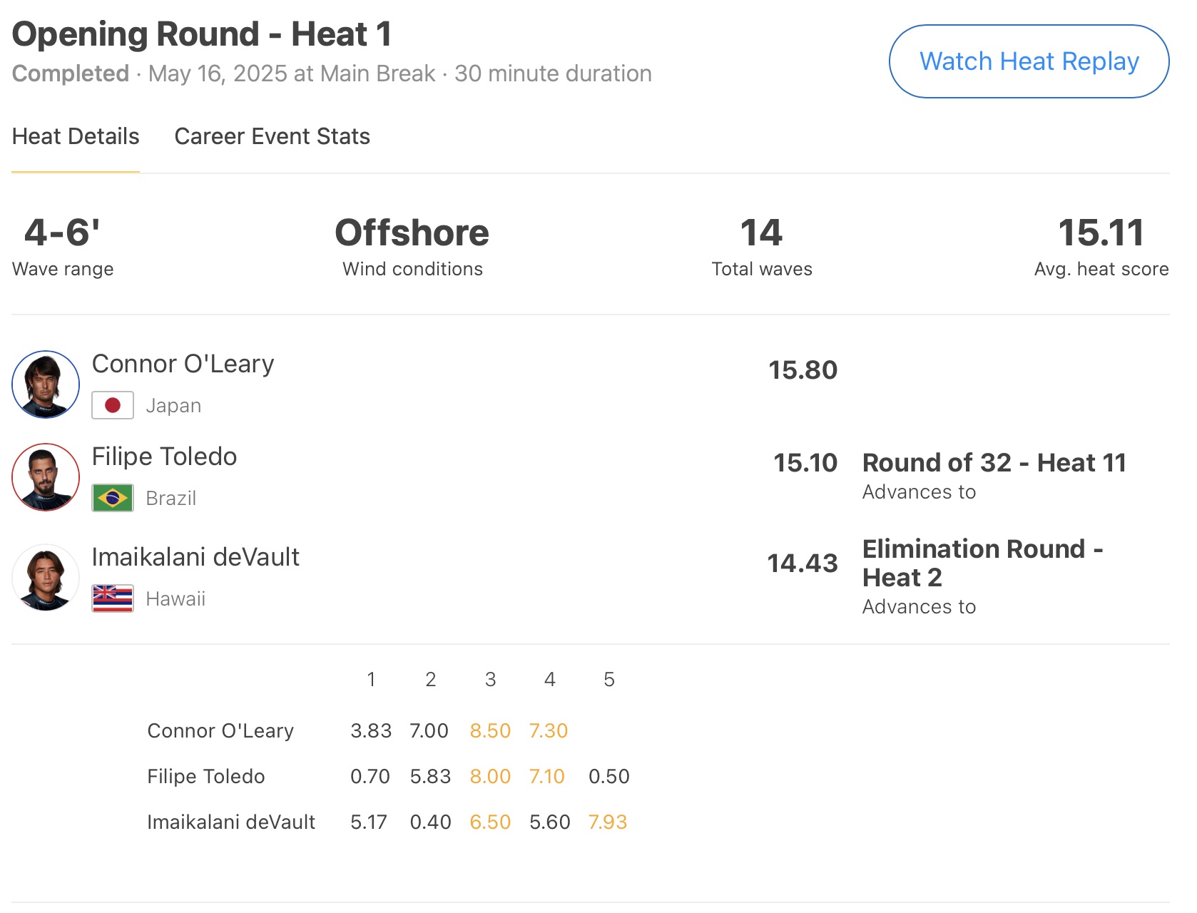Open the Connor O'Leary athlete name link
1197x913 pixels.
(183, 364)
